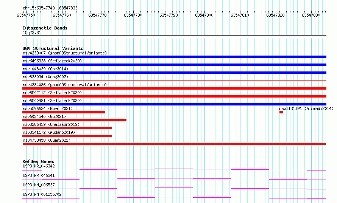The height and width of the screenshot is (203, 337).
Task: Click the RefSeq Genes track title
Action: point(38,161)
